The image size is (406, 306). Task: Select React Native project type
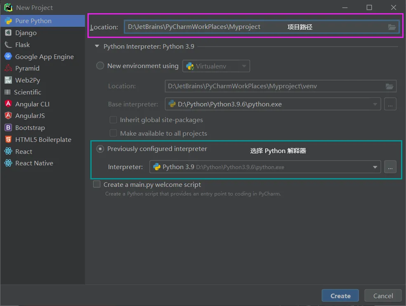(42, 163)
